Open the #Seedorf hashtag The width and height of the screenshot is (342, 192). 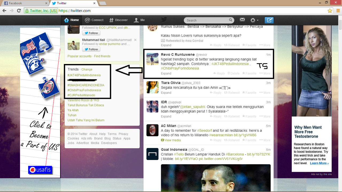pos(204,131)
